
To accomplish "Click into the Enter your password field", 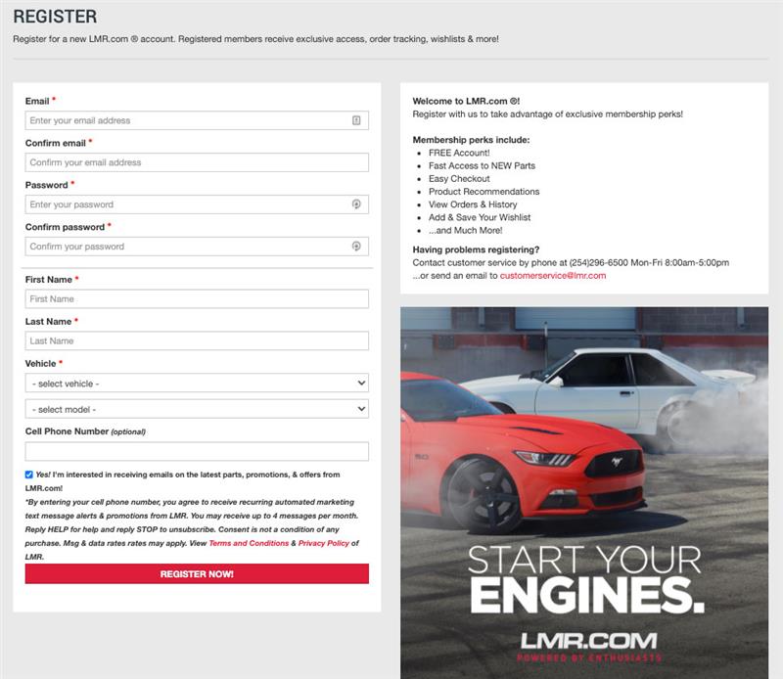I will [x=197, y=204].
